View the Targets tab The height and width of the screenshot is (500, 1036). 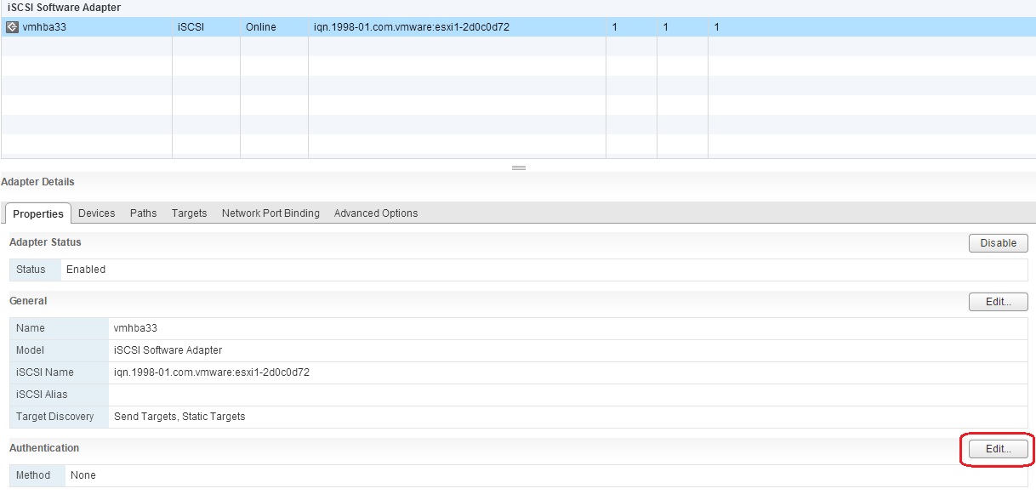(x=189, y=213)
